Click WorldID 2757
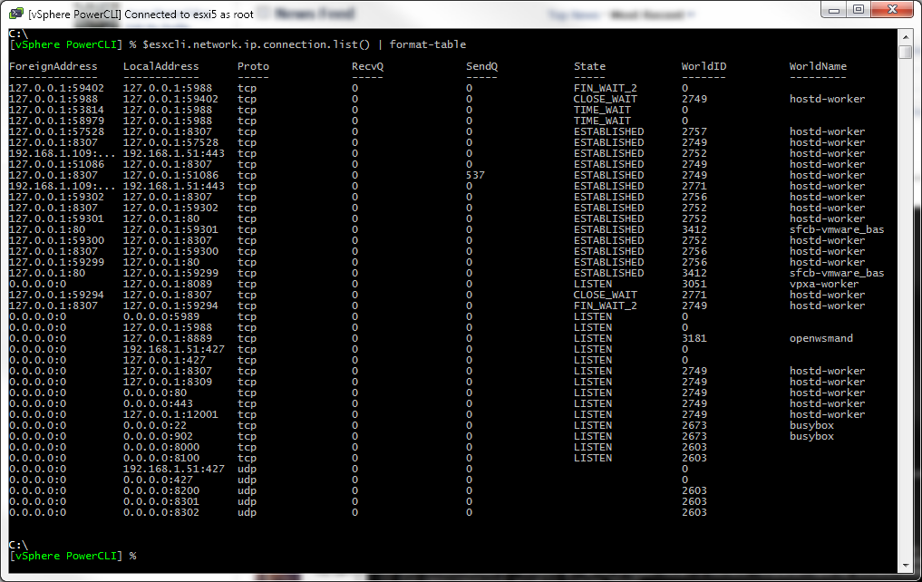This screenshot has height=582, width=922. point(694,131)
